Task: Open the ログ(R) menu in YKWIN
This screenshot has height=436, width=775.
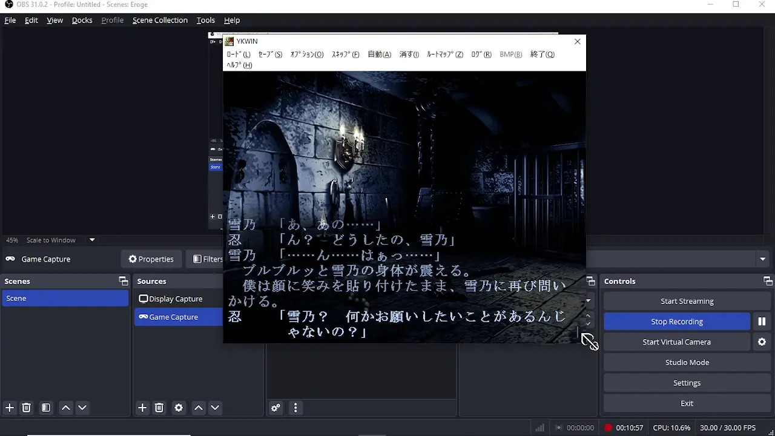Action: click(x=481, y=54)
